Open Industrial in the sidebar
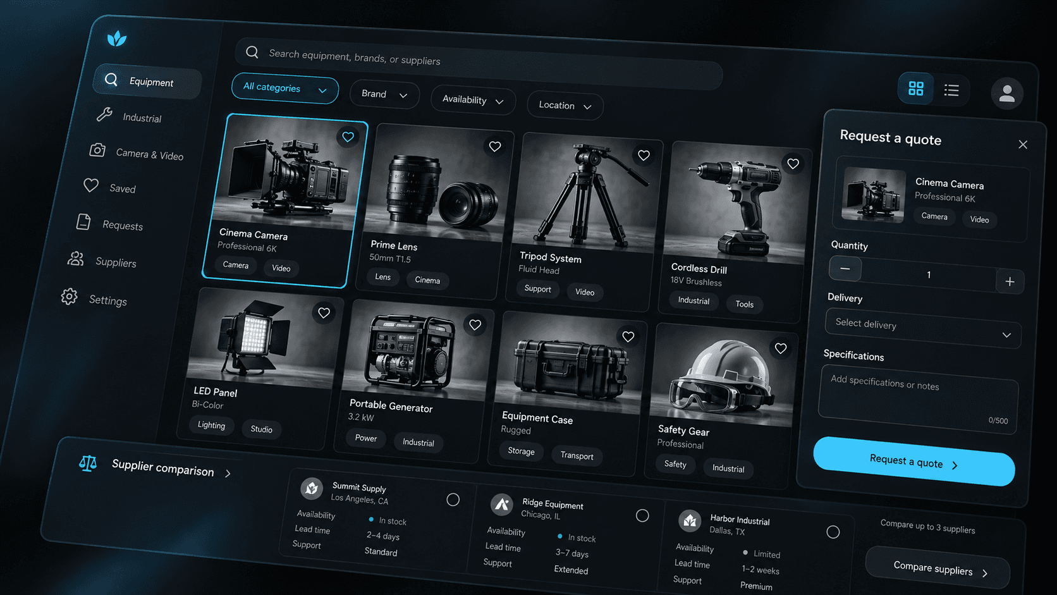1057x595 pixels. click(x=130, y=116)
